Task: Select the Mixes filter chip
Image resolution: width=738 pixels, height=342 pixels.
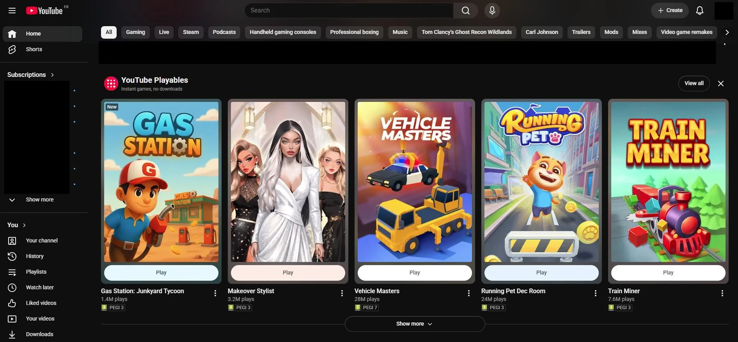Action: click(x=640, y=32)
